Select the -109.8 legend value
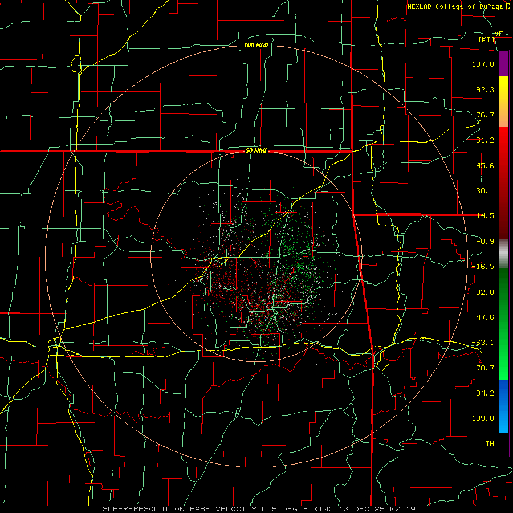The height and width of the screenshot is (513, 513). pyautogui.click(x=481, y=418)
